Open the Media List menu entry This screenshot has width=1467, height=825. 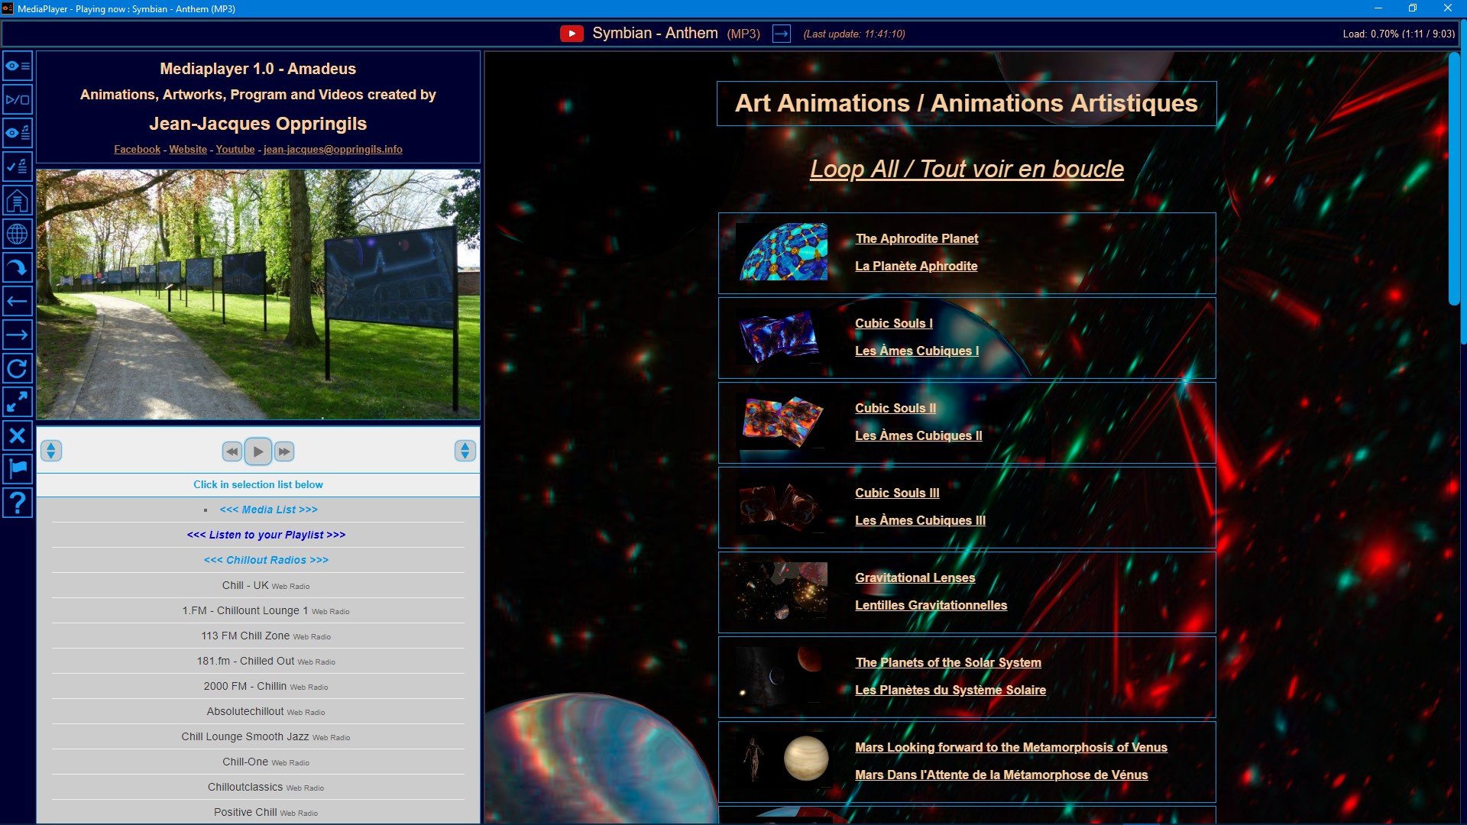click(x=268, y=510)
